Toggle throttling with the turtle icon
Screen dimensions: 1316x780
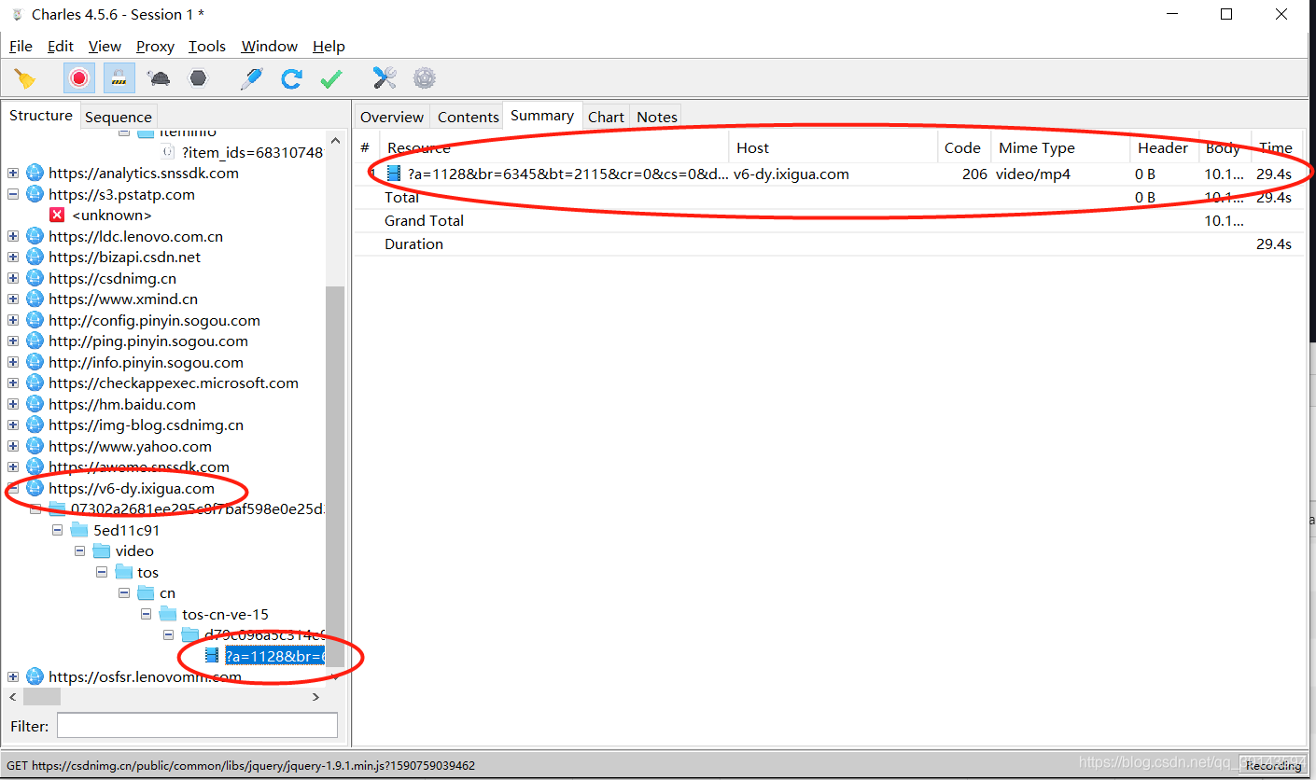(159, 78)
